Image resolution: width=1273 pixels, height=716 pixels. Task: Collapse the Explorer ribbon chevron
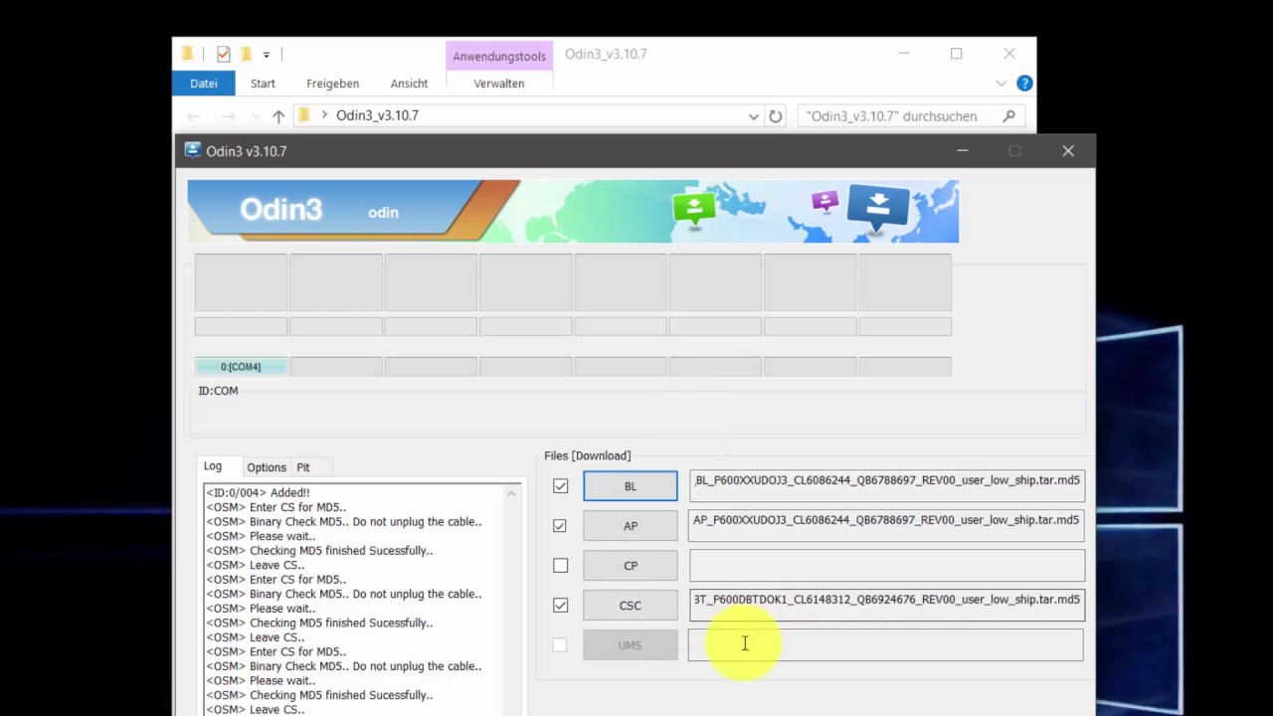(x=1001, y=84)
